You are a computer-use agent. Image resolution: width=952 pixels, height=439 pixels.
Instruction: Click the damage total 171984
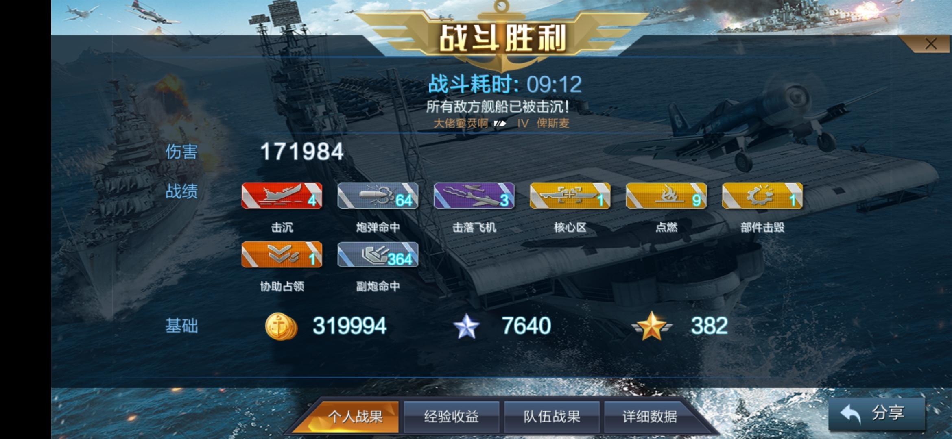point(301,152)
